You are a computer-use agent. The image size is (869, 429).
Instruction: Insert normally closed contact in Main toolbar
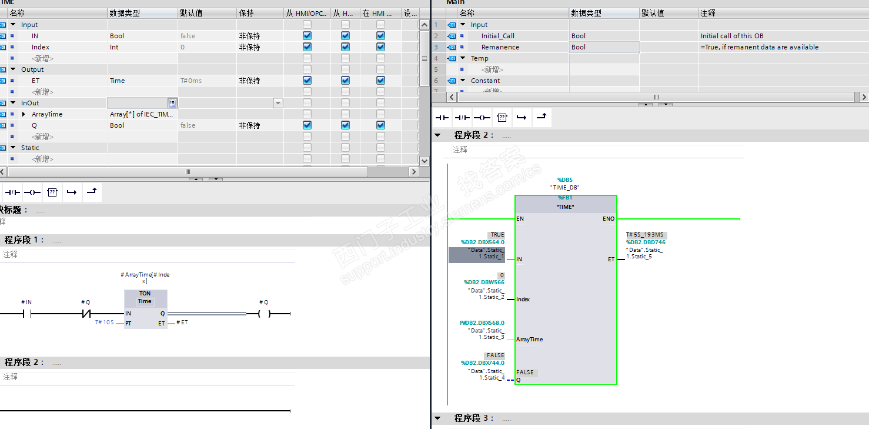click(462, 118)
